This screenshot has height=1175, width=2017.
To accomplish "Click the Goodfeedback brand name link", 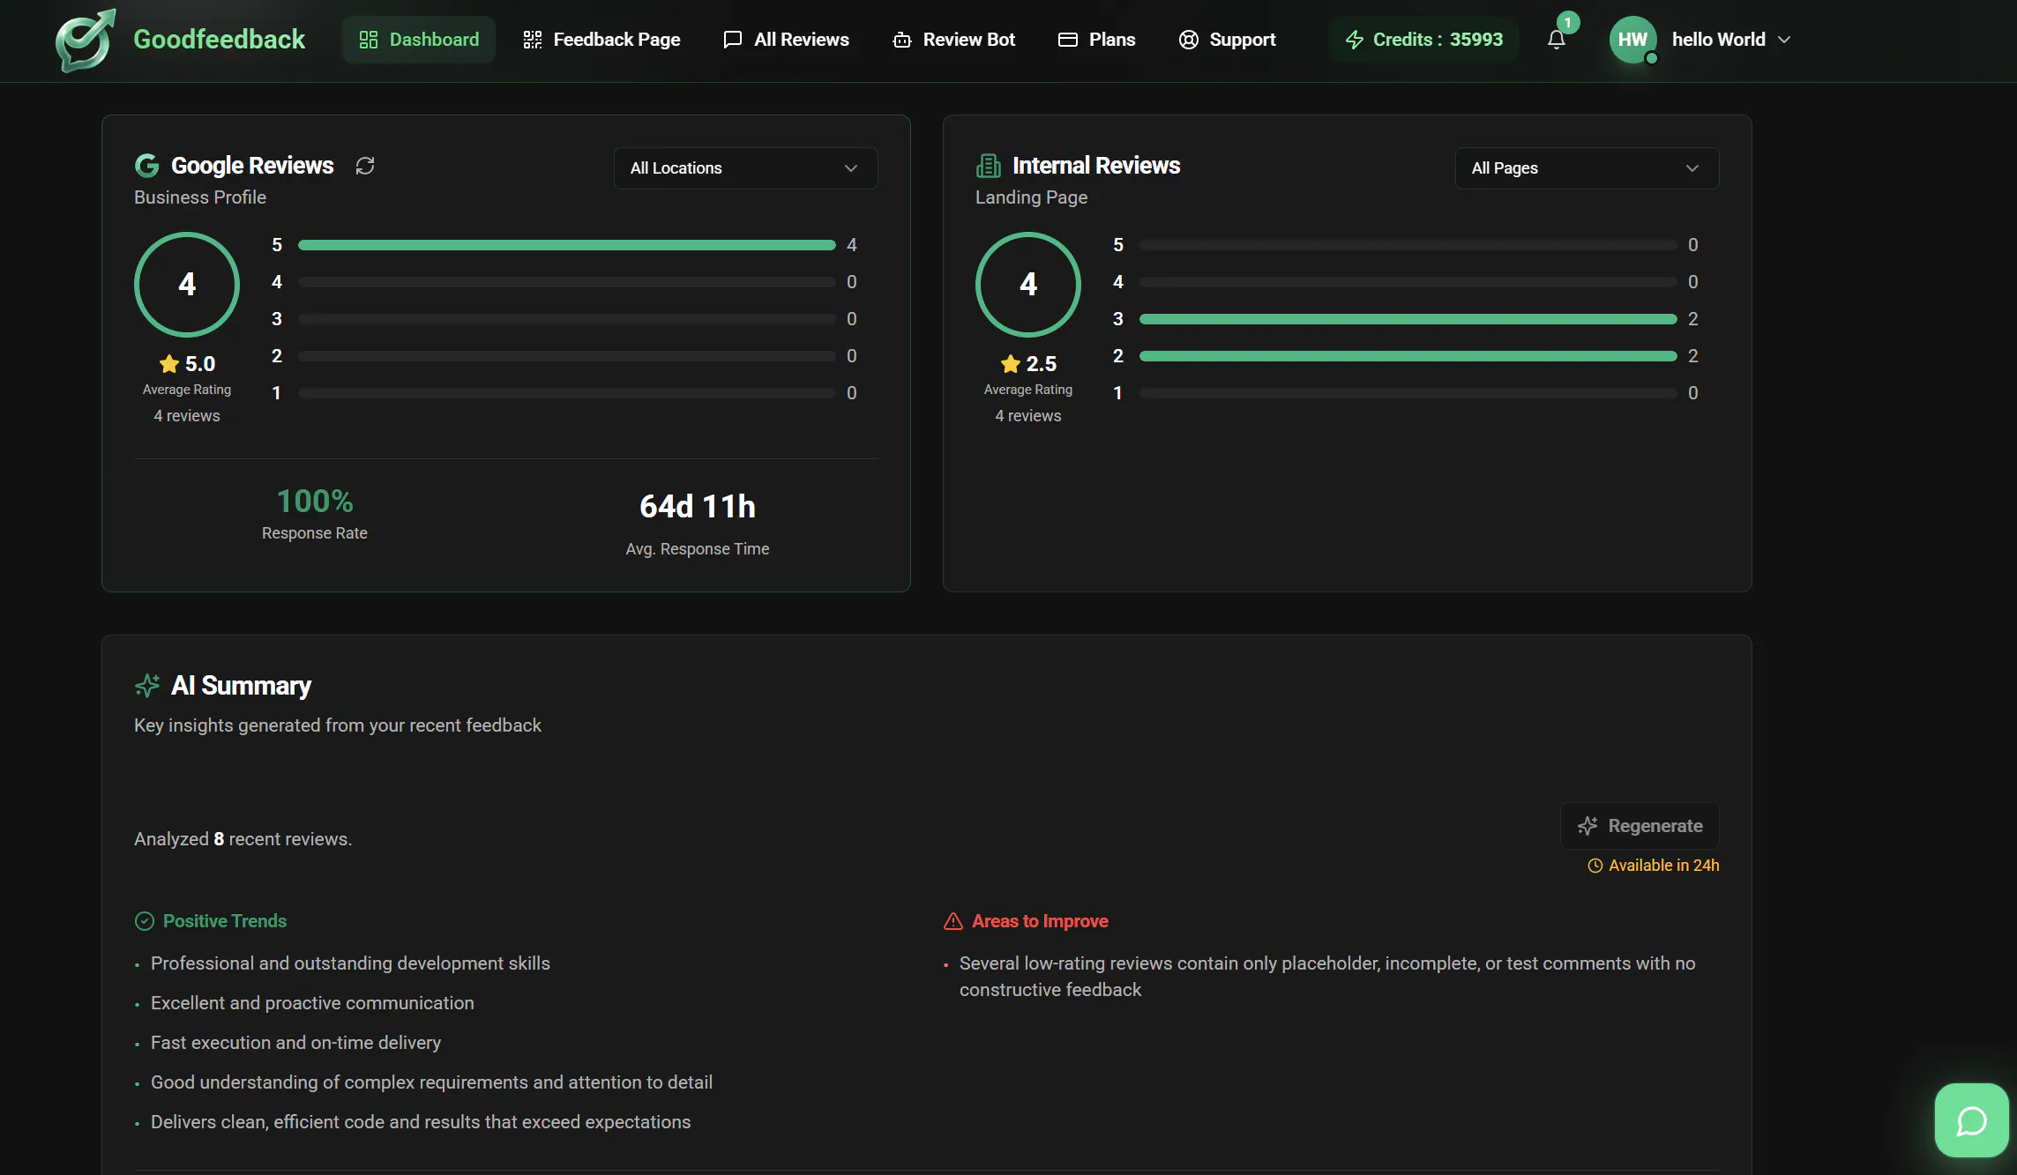I will (x=219, y=40).
